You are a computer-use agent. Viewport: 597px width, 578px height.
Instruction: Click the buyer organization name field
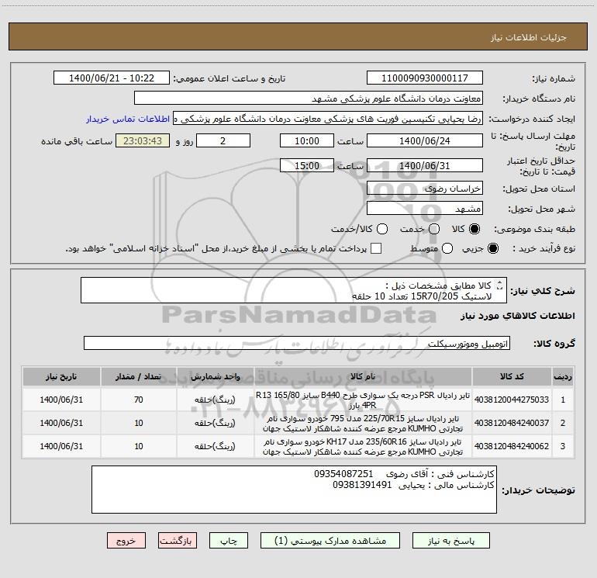point(309,99)
